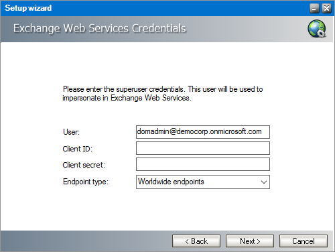Click the 'Client secret:' label
335x252 pixels.
(x=84, y=165)
